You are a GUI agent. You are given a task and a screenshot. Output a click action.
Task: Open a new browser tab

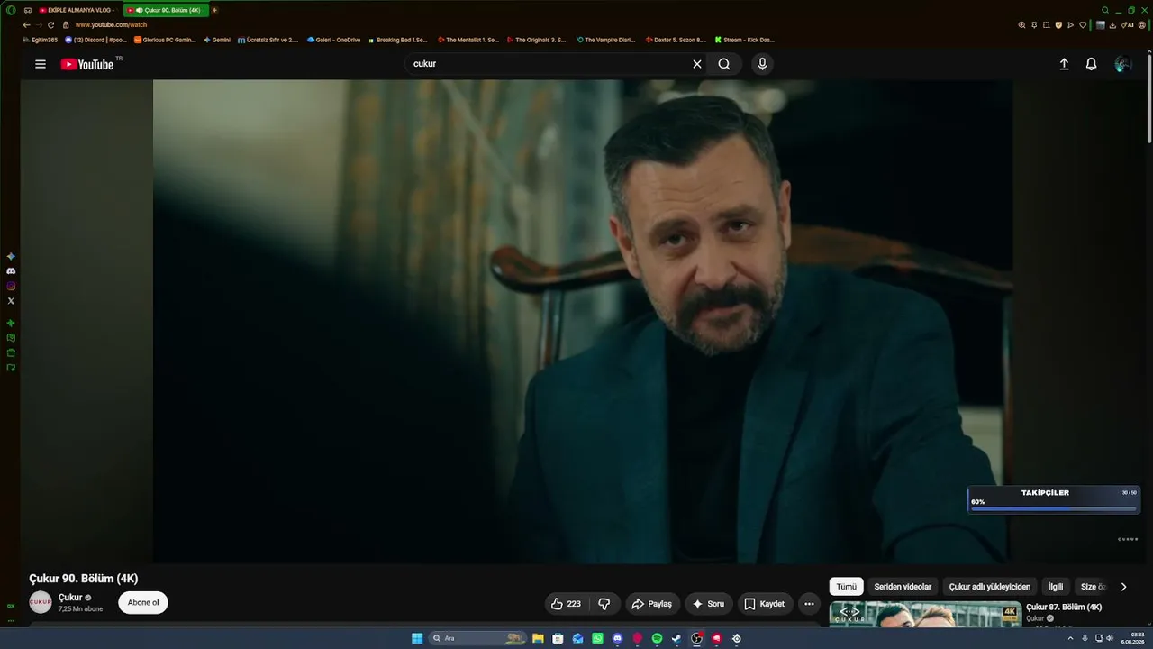click(x=214, y=10)
